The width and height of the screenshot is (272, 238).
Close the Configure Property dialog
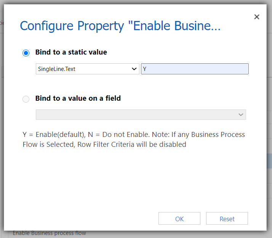tap(256, 17)
